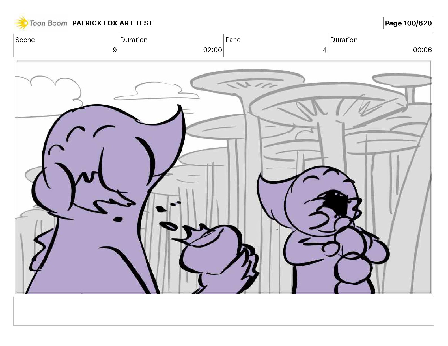This screenshot has width=448, height=346.
Task: Click the panel Duration 00:06 value
Action: point(422,50)
